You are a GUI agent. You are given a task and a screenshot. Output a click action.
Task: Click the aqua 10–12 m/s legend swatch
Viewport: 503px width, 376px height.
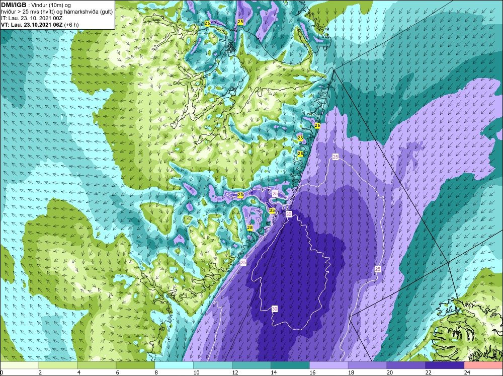(x=213, y=365)
